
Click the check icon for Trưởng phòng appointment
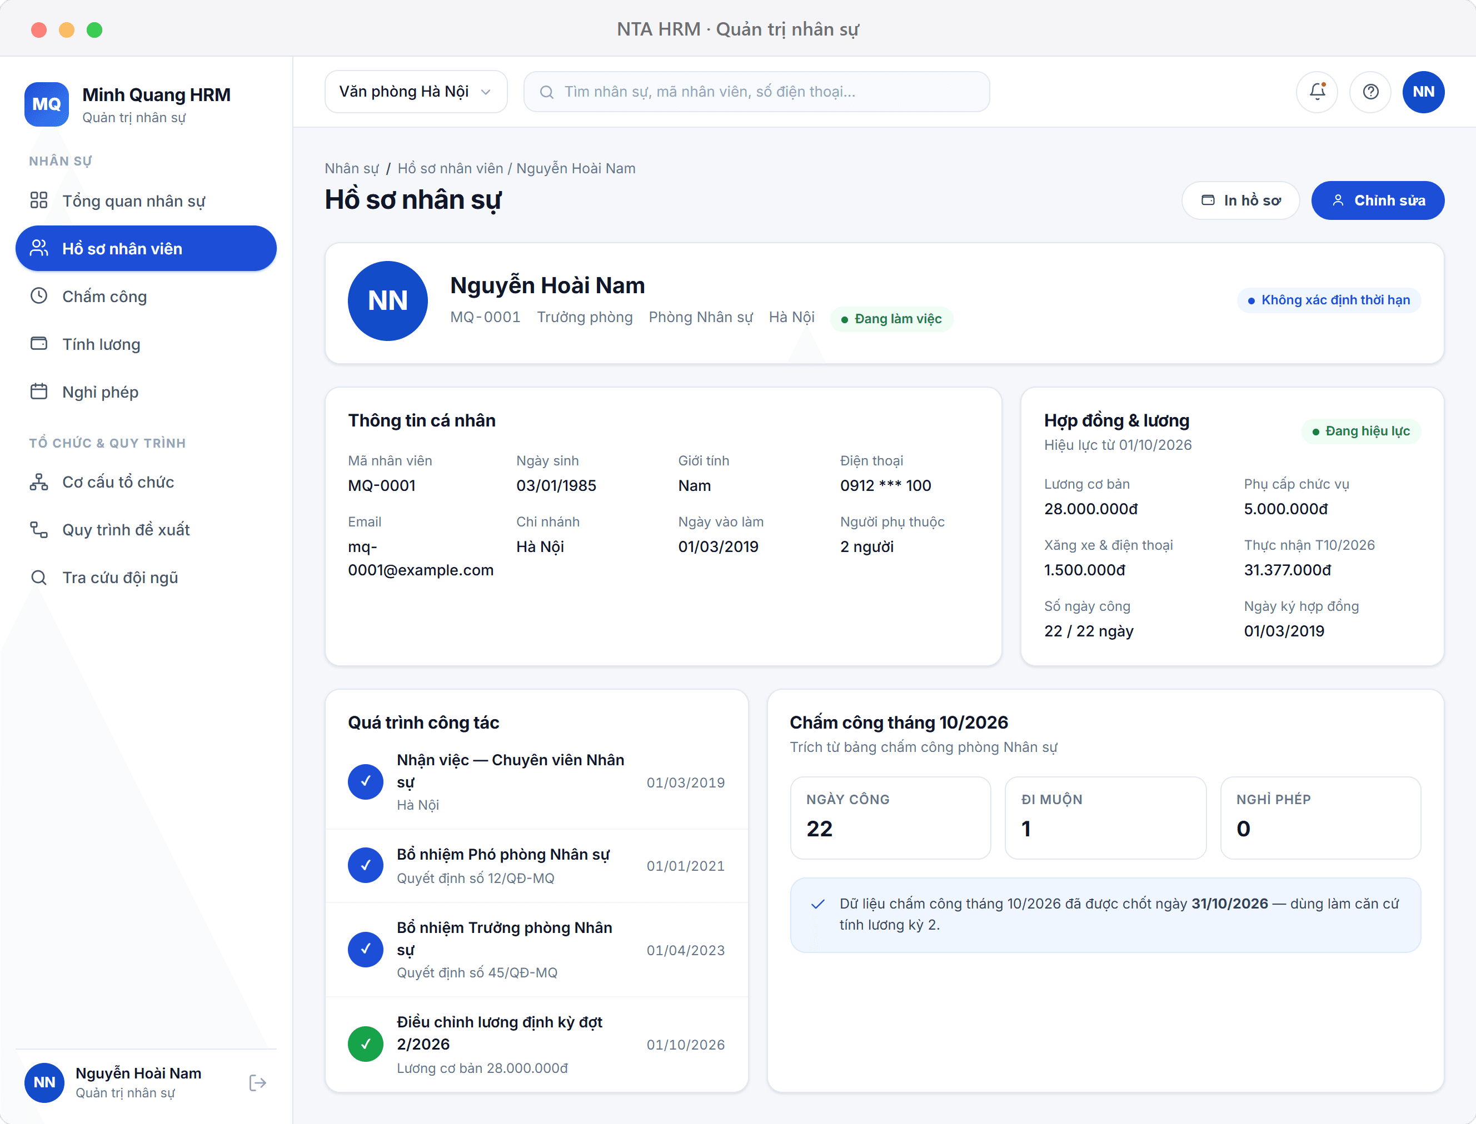click(366, 950)
